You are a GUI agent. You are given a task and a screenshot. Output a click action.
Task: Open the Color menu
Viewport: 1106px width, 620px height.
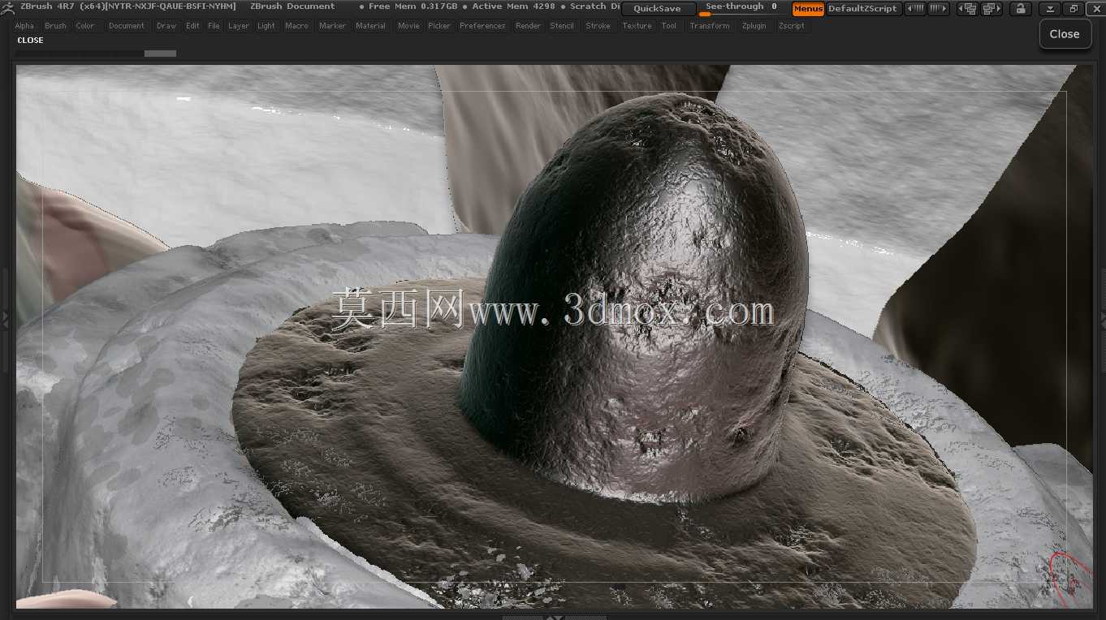click(x=85, y=26)
